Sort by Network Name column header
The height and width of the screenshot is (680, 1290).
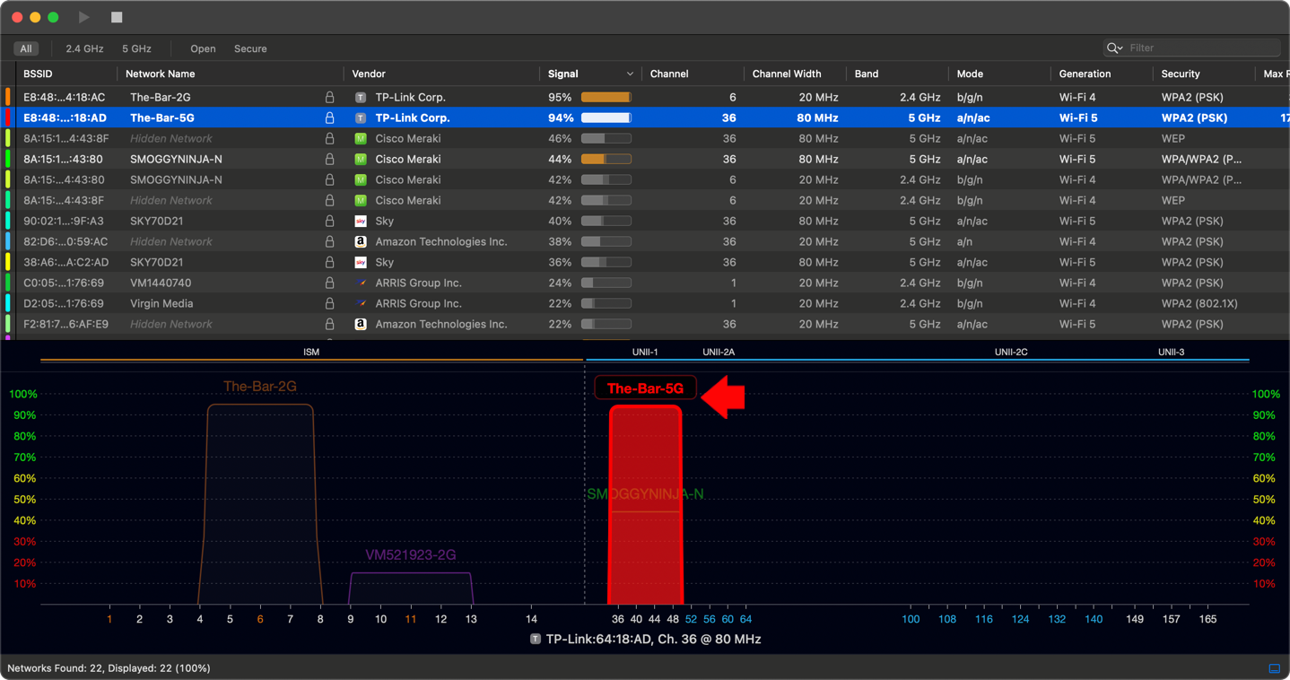click(160, 74)
